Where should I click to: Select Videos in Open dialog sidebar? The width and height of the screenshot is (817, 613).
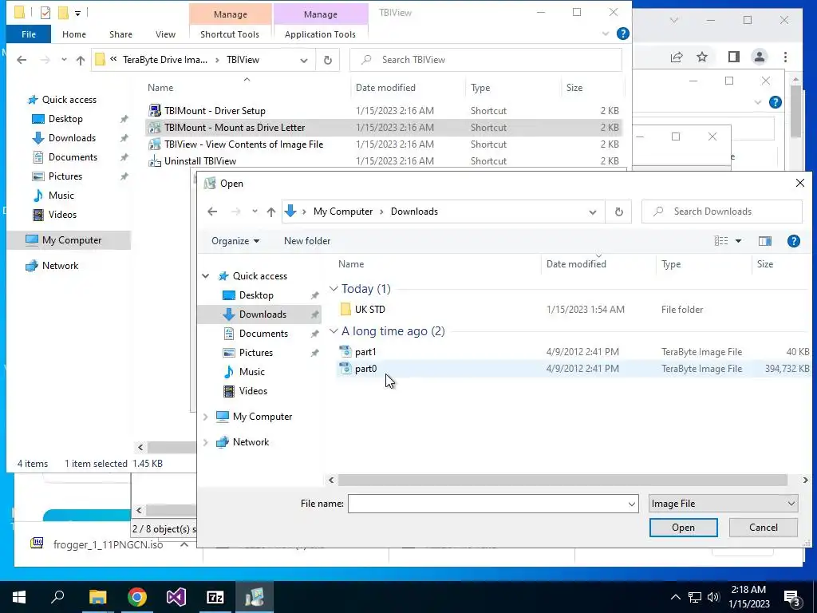point(253,391)
